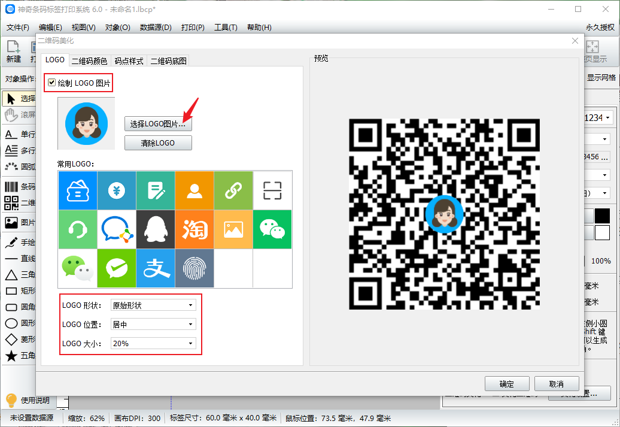Select the WeChat LOGO on white background
The height and width of the screenshot is (427, 620).
pyautogui.click(x=78, y=268)
